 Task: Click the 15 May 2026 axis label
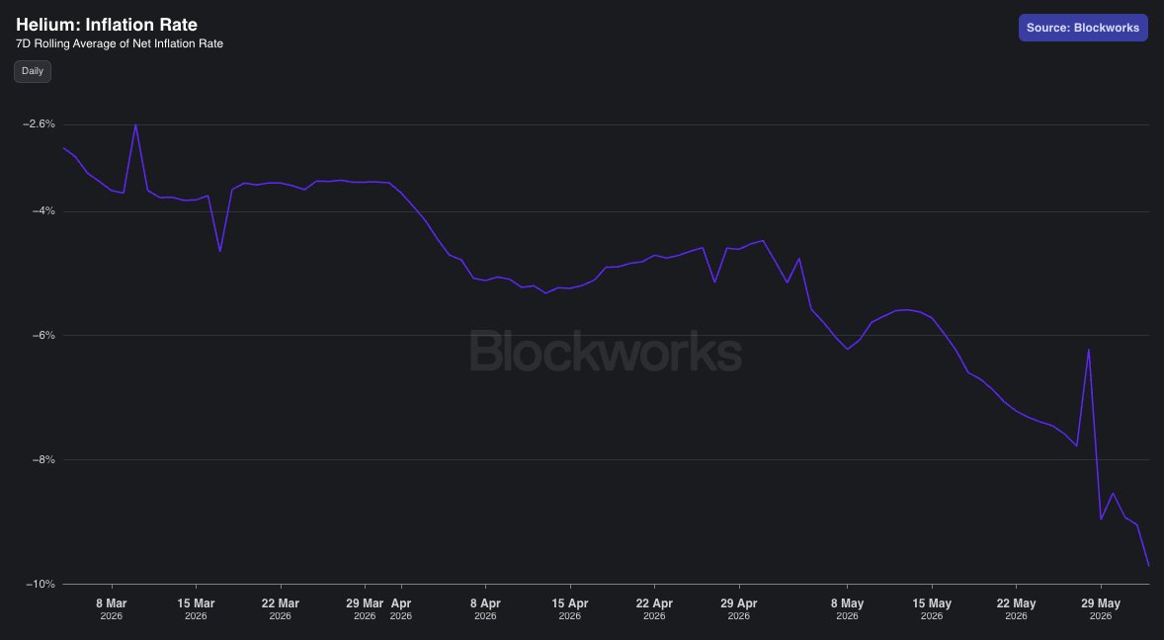(x=932, y=609)
